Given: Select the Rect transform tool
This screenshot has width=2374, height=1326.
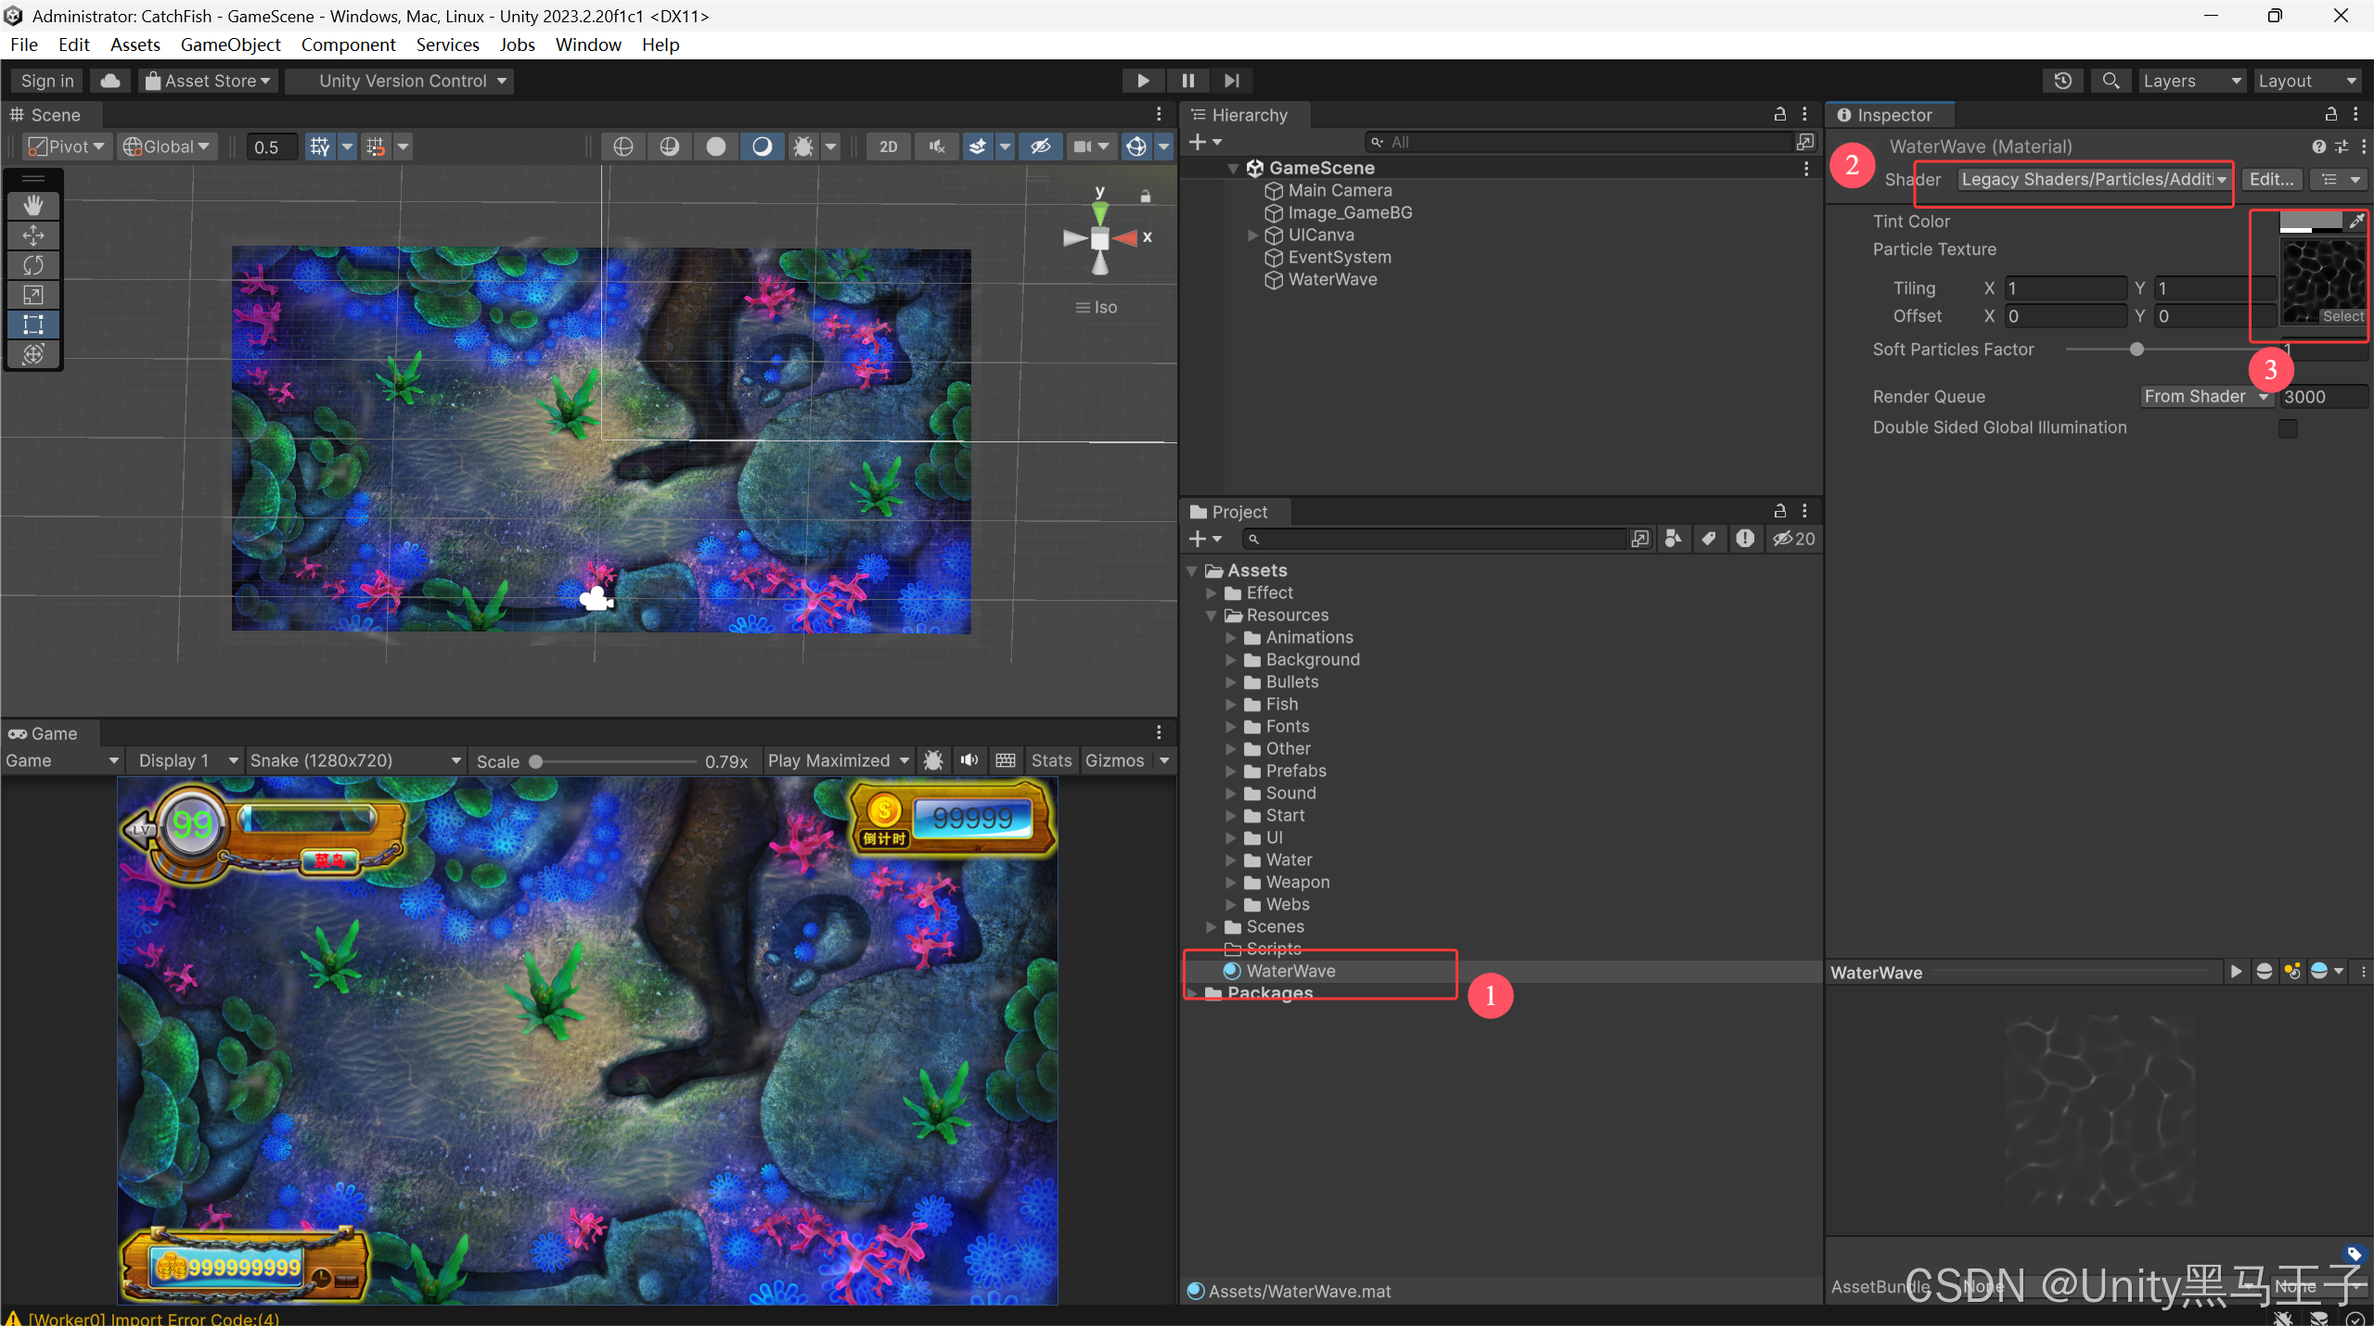Looking at the screenshot, I should 33,325.
